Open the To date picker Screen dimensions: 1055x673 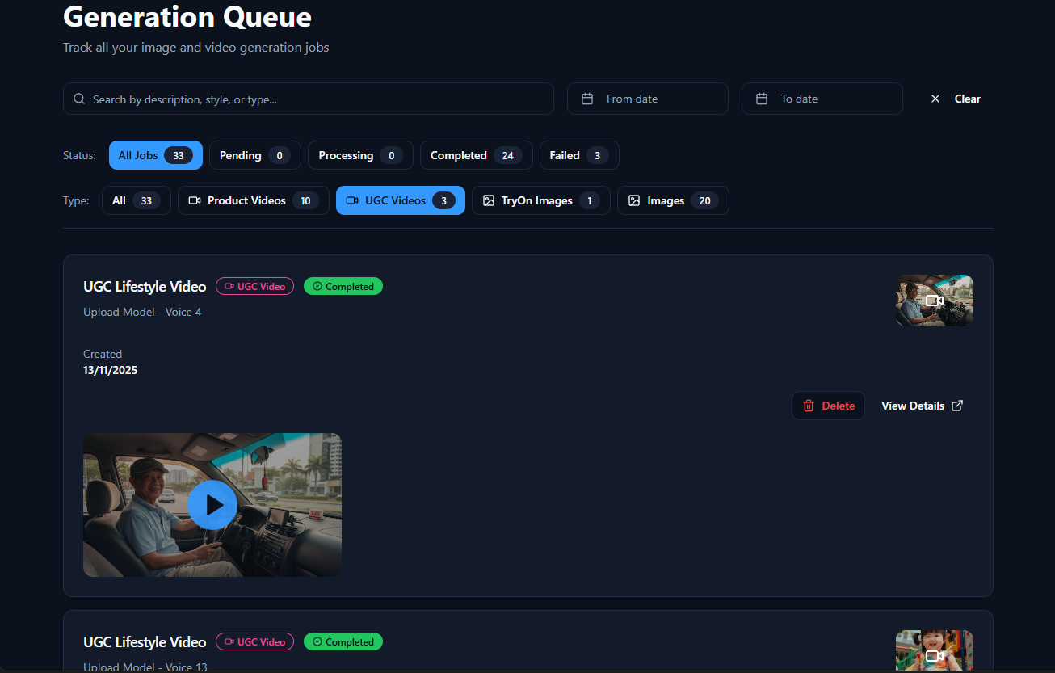[x=822, y=99]
